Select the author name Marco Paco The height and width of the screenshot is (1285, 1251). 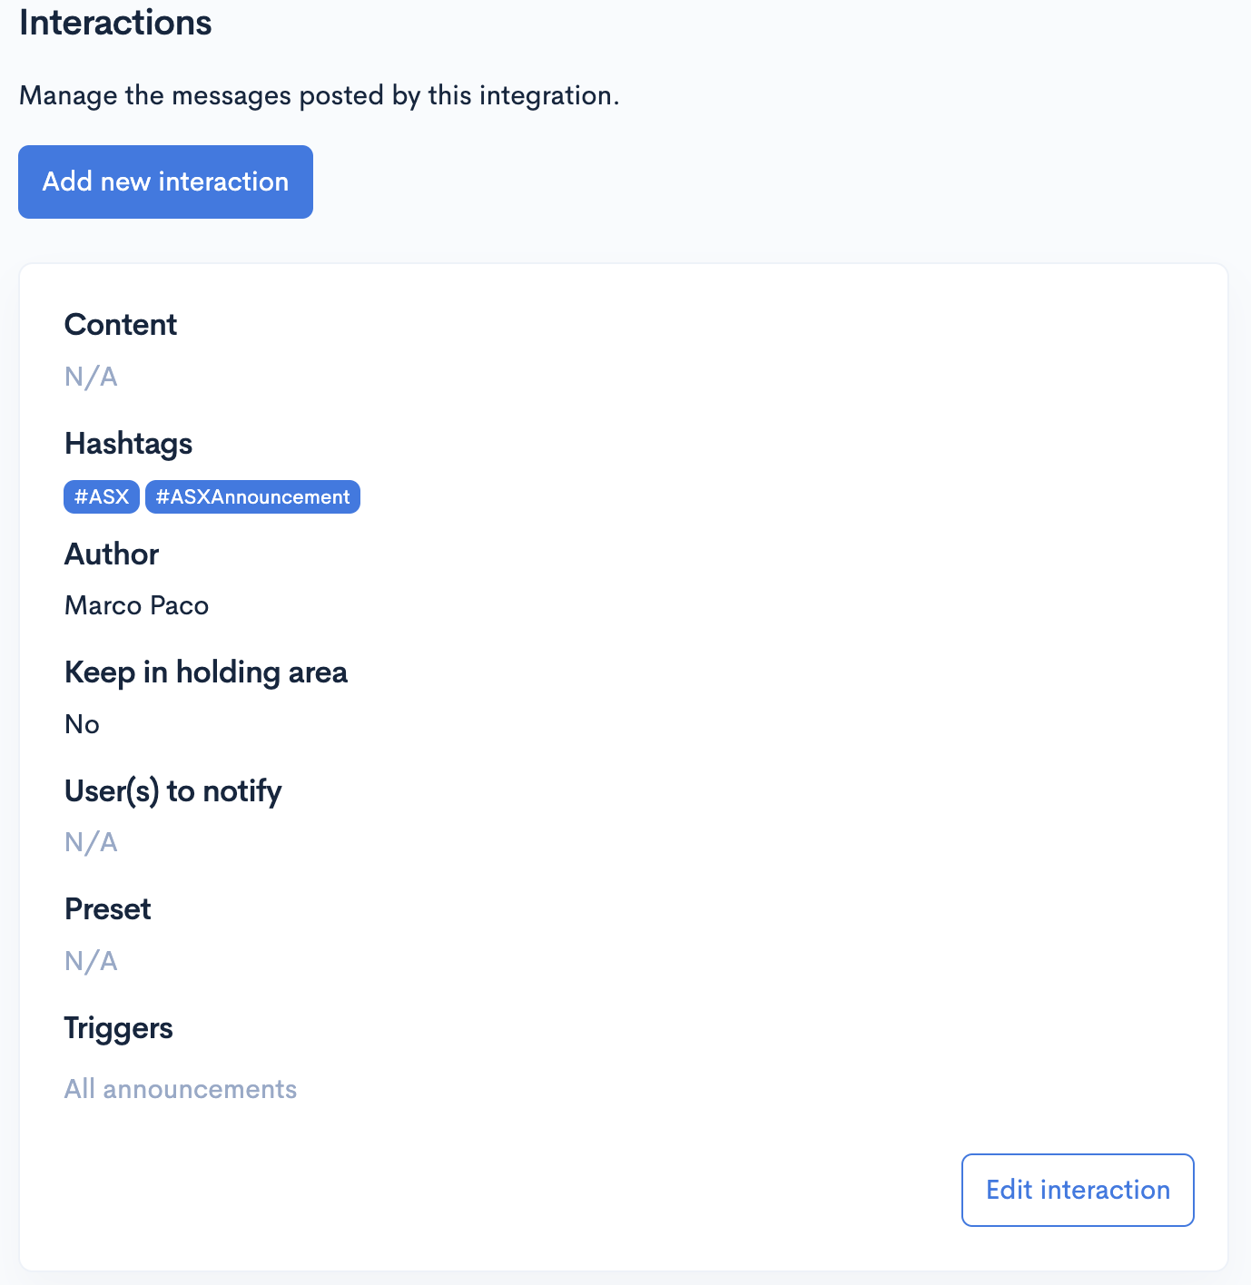pos(136,605)
